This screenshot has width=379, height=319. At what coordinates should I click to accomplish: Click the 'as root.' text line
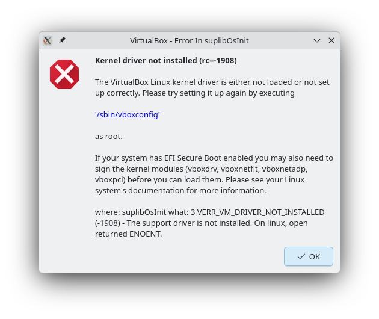[x=109, y=136]
